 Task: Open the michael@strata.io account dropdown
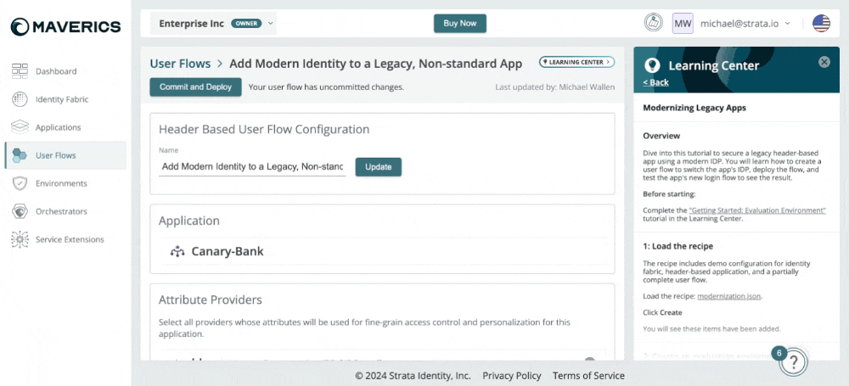tap(745, 23)
